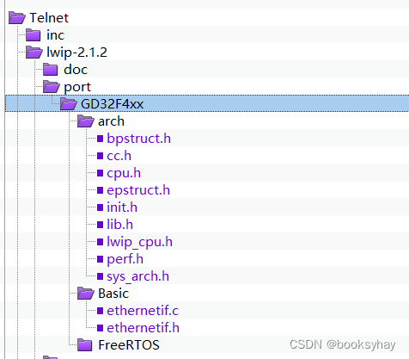Open ethernetif.c source file
This screenshot has height=359, width=409.
(x=143, y=311)
